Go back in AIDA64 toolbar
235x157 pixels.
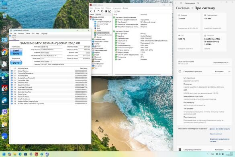91,11
